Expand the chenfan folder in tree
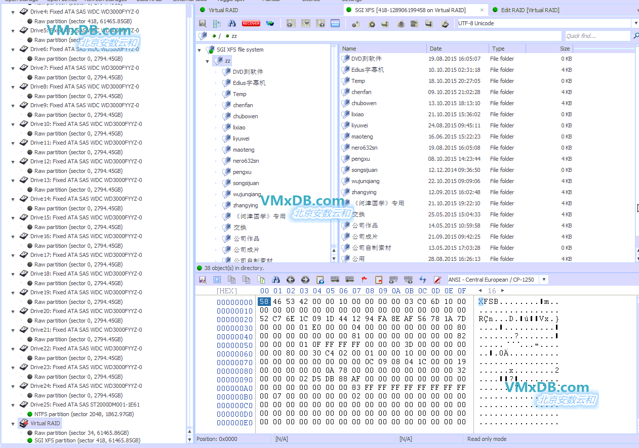Image resolution: width=639 pixels, height=448 pixels. 216,105
